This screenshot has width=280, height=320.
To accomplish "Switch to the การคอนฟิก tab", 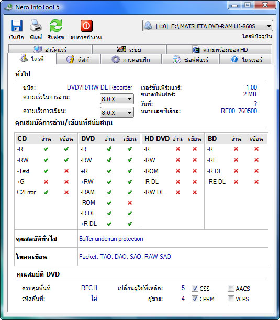I will [131, 59].
